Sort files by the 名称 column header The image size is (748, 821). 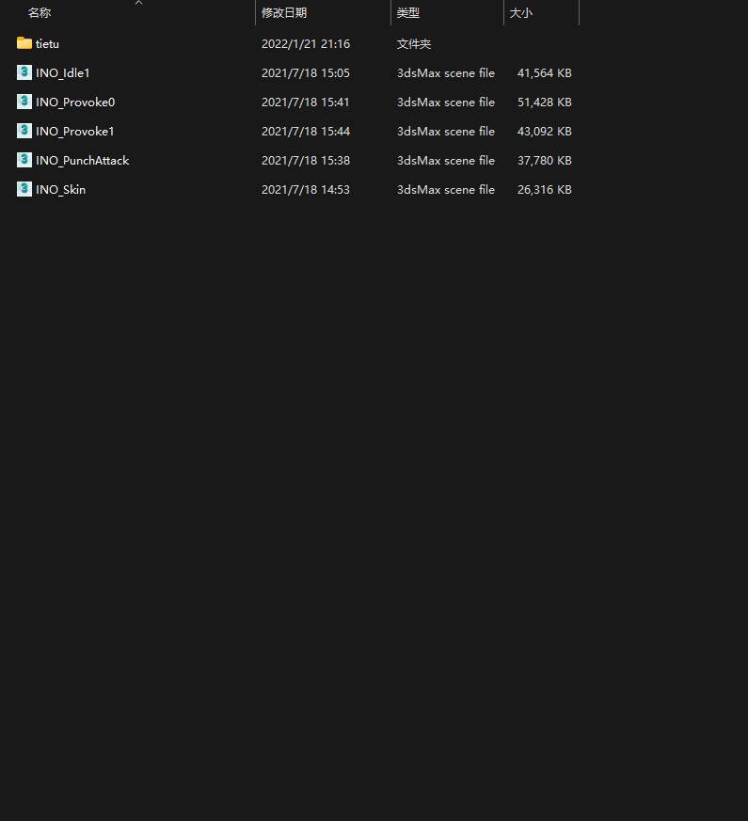coord(40,13)
